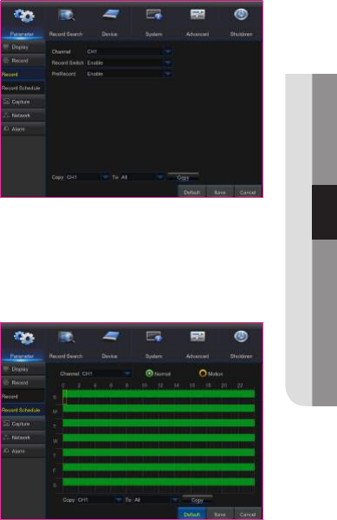This screenshot has height=520, width=337.
Task: Click Save button in top panel
Action: point(220,193)
